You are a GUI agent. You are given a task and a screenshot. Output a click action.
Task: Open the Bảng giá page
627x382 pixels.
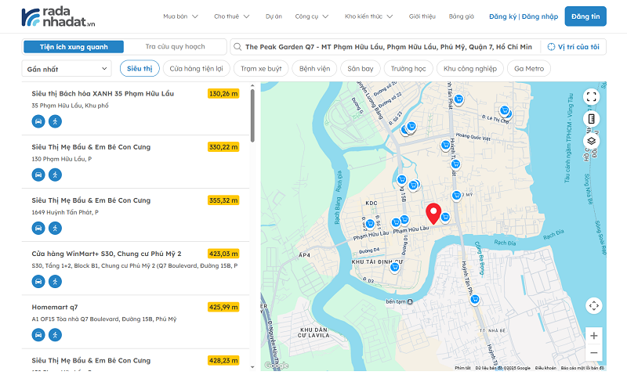(461, 16)
